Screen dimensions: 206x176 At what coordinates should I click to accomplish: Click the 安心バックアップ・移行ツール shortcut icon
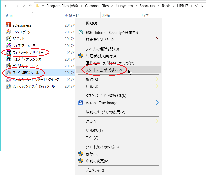coord(9,86)
